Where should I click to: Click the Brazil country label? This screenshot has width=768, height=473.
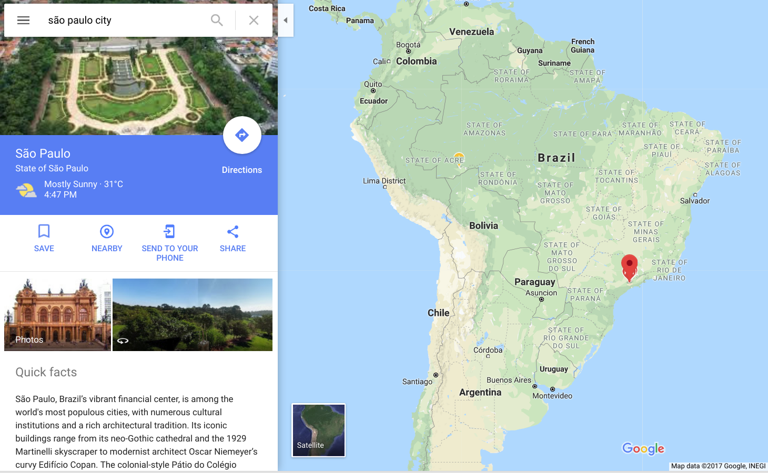[557, 158]
